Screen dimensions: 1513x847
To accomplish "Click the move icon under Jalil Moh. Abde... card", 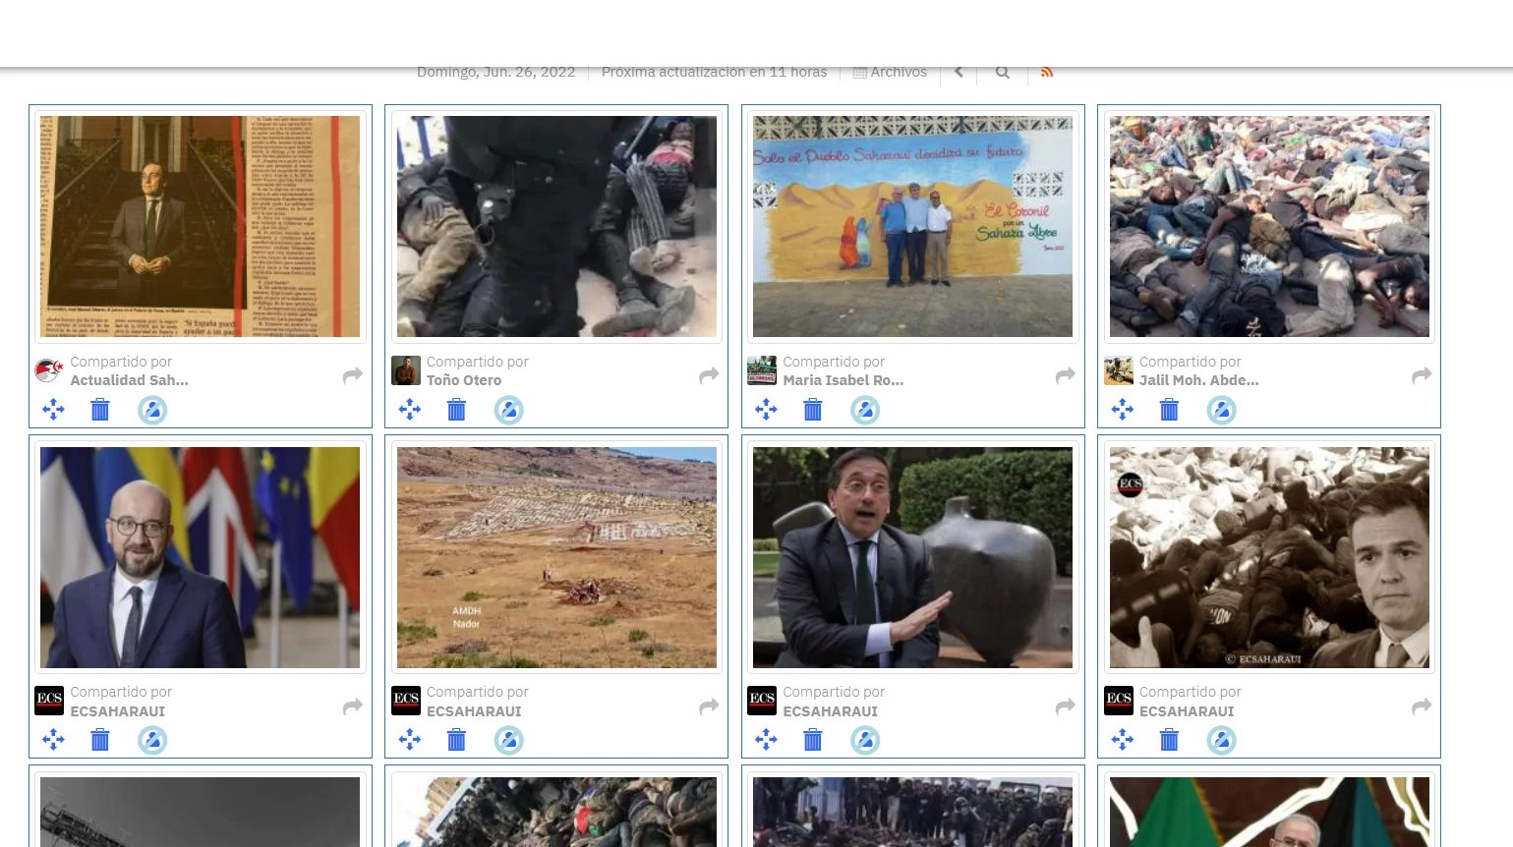I will (x=1123, y=410).
